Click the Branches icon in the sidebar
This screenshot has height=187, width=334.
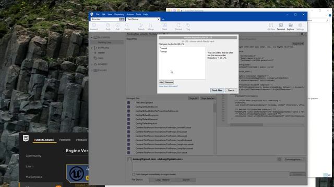[96, 48]
